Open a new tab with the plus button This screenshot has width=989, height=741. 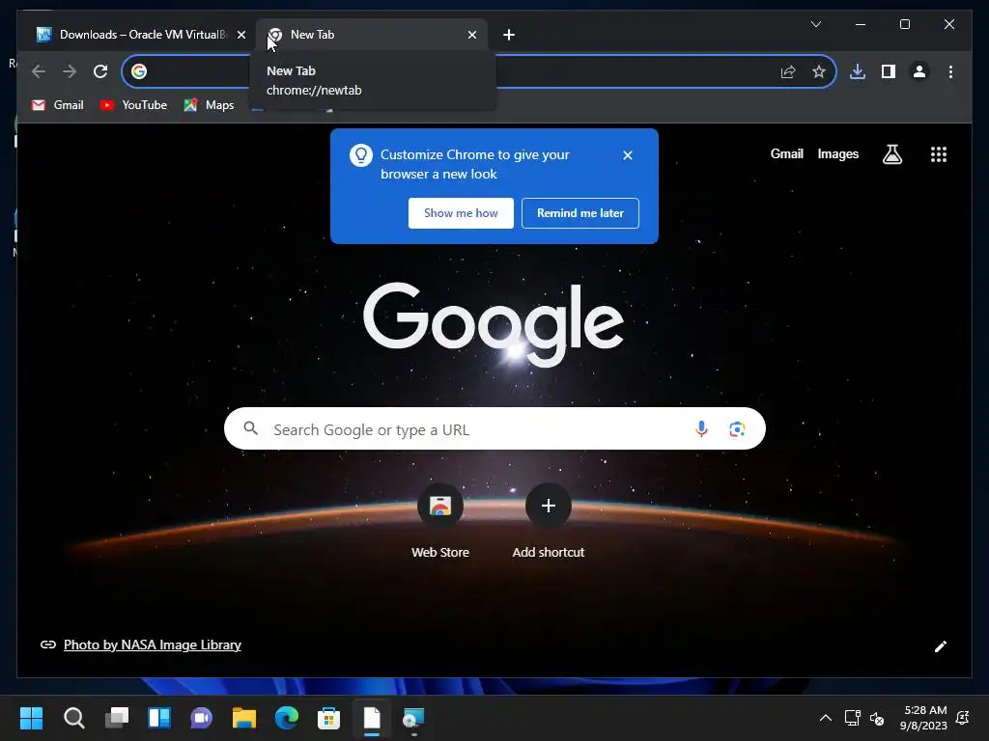click(x=509, y=35)
